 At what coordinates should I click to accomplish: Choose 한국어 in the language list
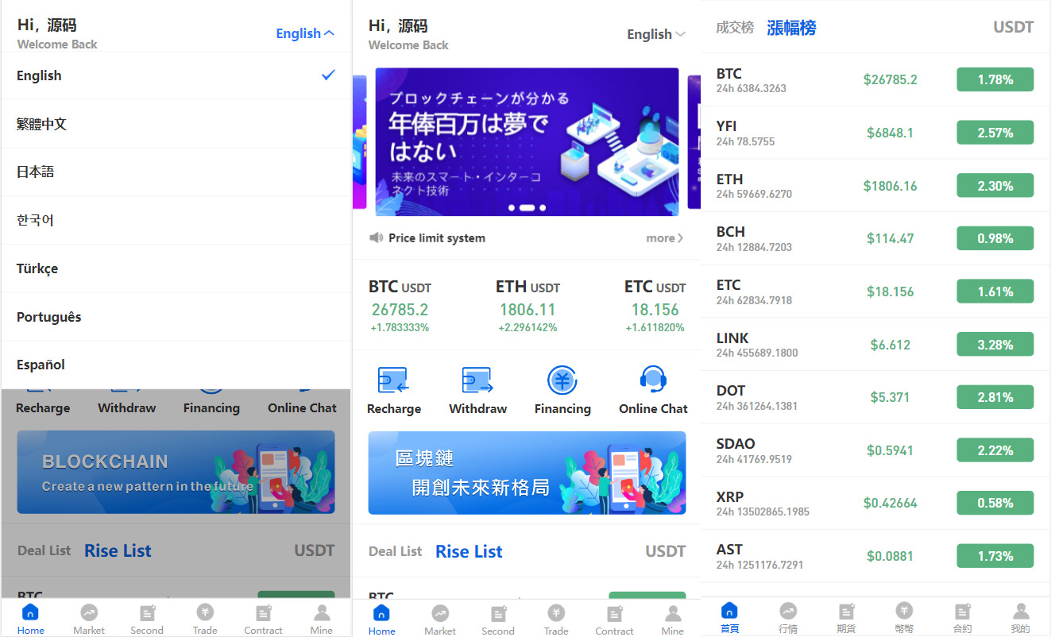[x=176, y=220]
